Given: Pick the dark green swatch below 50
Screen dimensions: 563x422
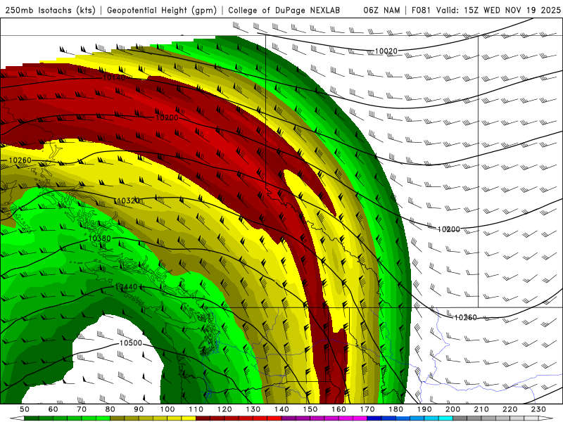Looking at the screenshot, I should 32,418.
